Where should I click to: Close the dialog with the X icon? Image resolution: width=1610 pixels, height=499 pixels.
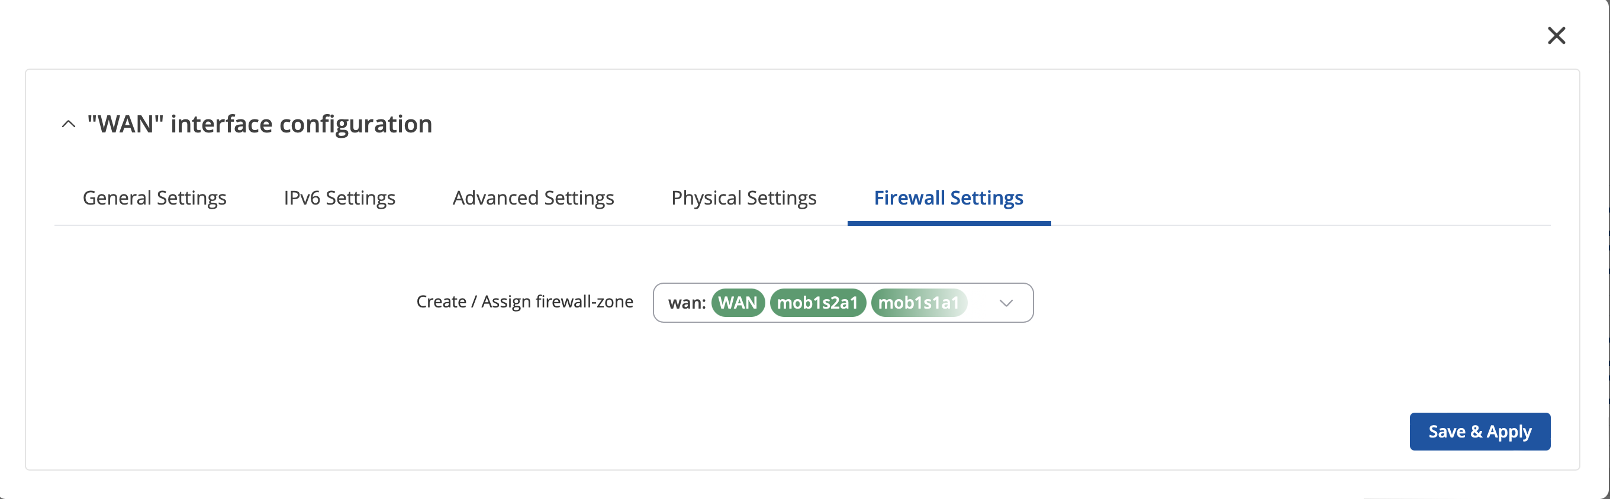[1556, 35]
